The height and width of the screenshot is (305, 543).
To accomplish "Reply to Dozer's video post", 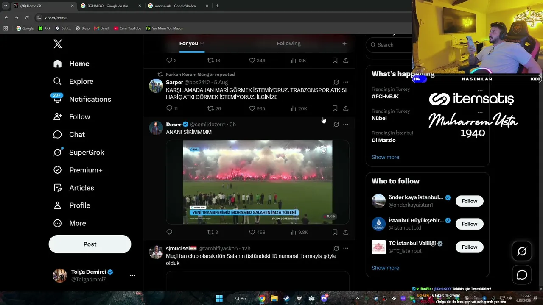I will (169, 232).
